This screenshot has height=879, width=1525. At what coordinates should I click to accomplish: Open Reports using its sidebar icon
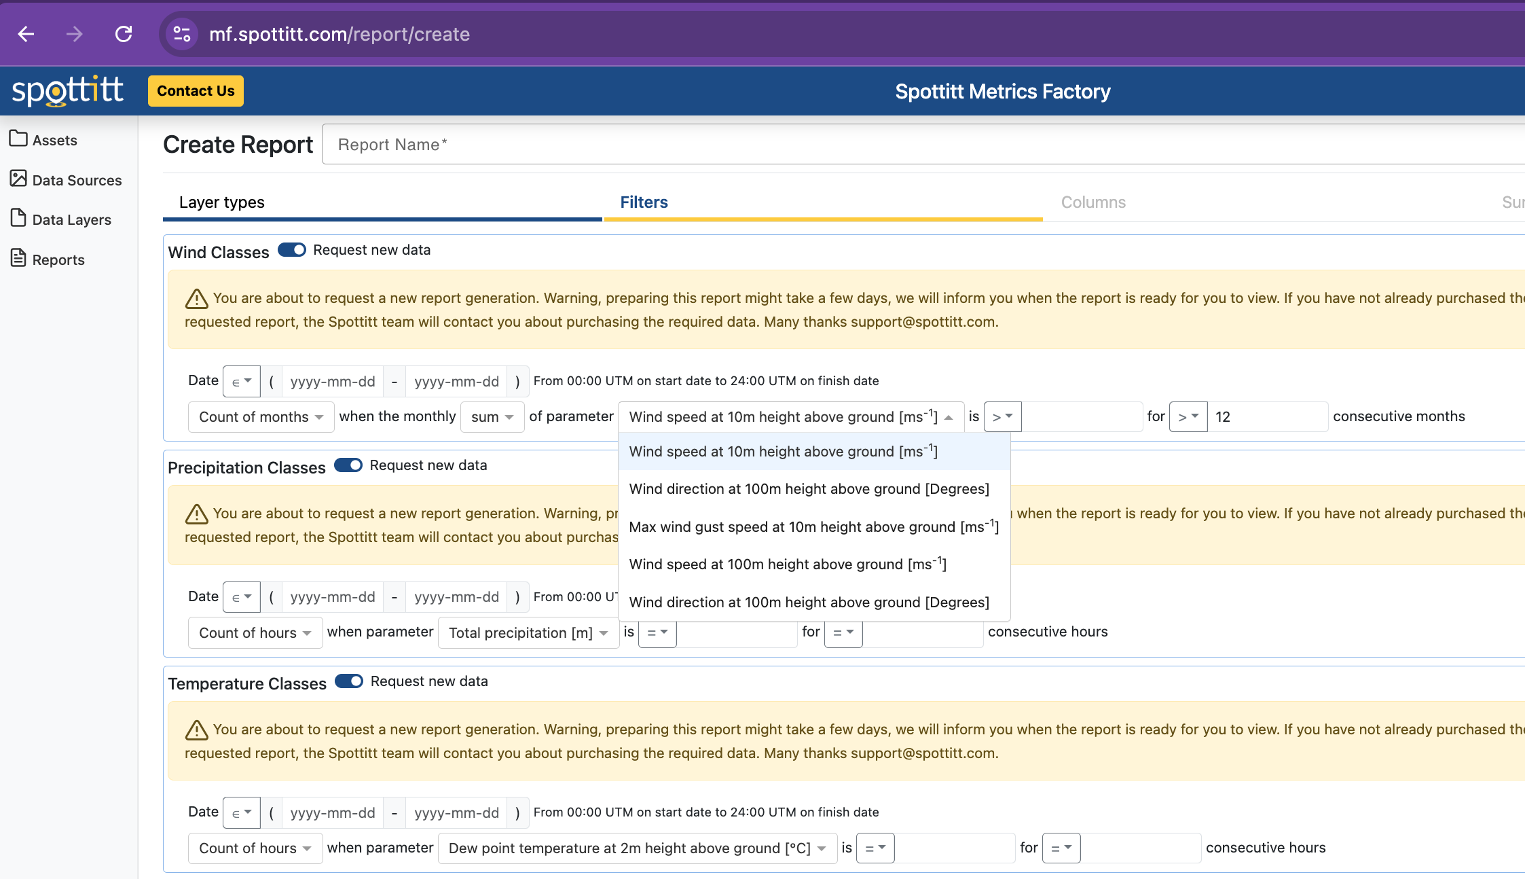(18, 258)
